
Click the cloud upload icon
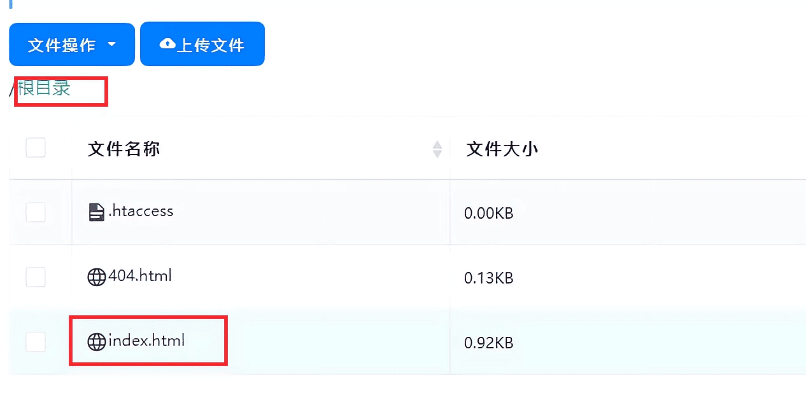(167, 44)
